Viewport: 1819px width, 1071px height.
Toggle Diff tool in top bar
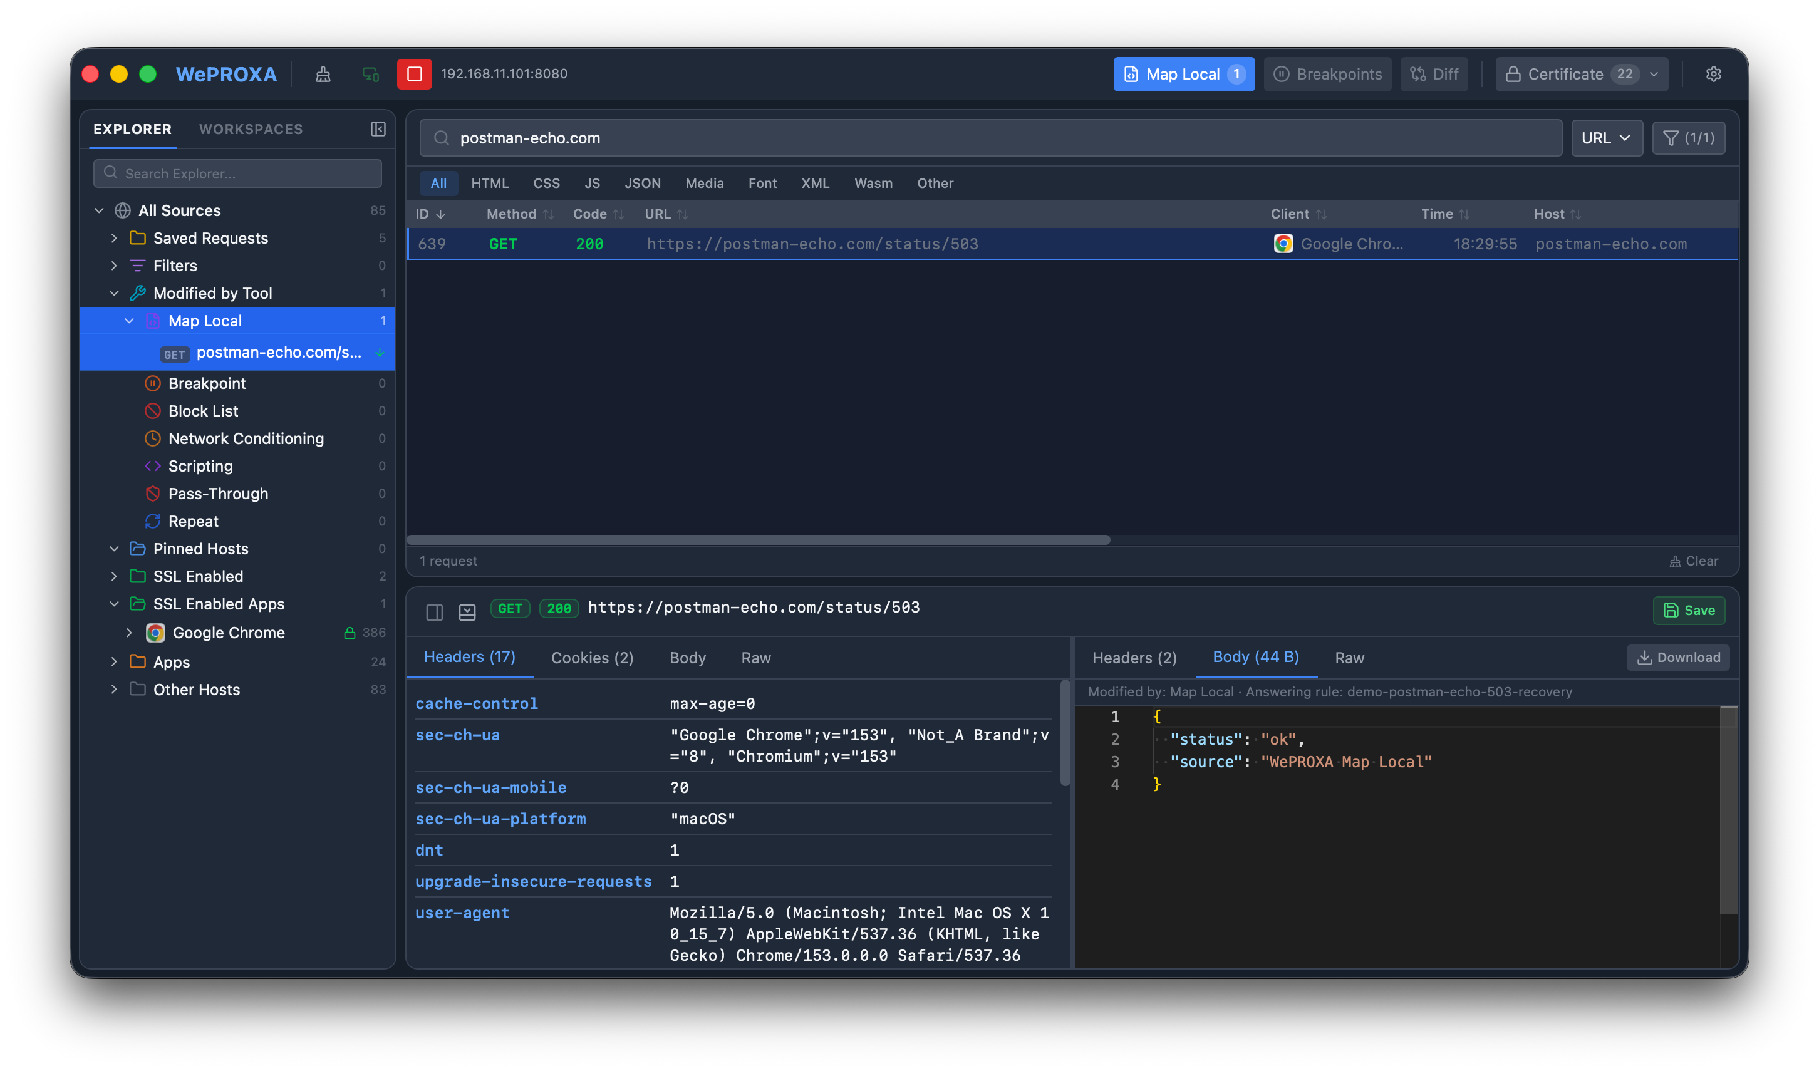click(1434, 75)
